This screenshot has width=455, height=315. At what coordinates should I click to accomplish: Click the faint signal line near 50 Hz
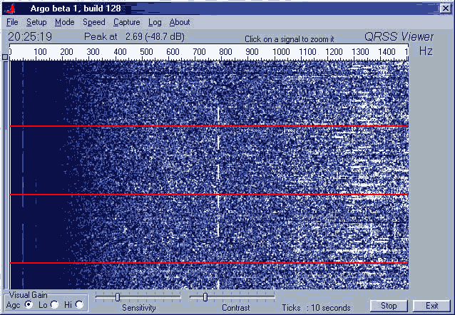point(23,174)
